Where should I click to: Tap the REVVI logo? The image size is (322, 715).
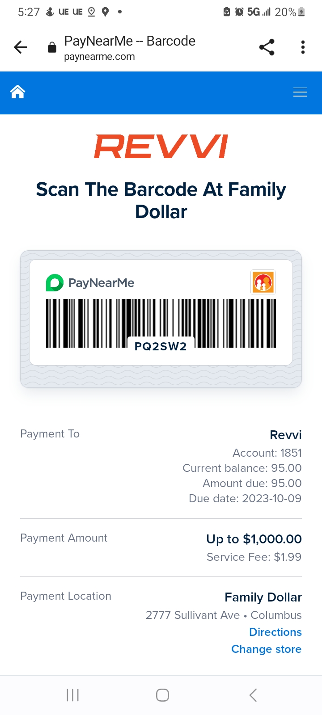click(161, 147)
